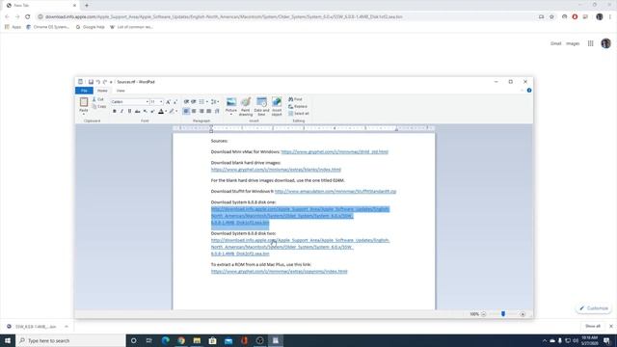Click Gmail link on Google page
Screen dimensions: 617x347
tap(555, 43)
